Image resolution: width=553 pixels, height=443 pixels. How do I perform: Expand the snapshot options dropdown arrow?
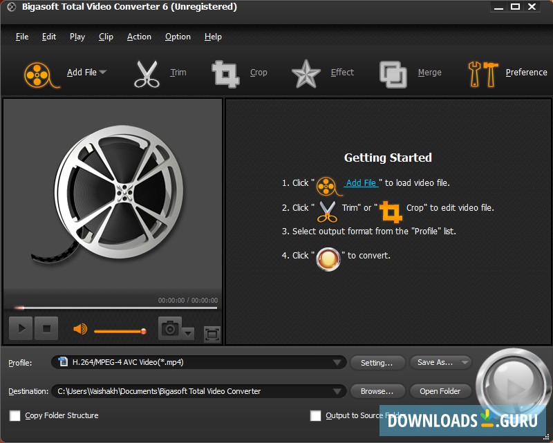tap(188, 333)
